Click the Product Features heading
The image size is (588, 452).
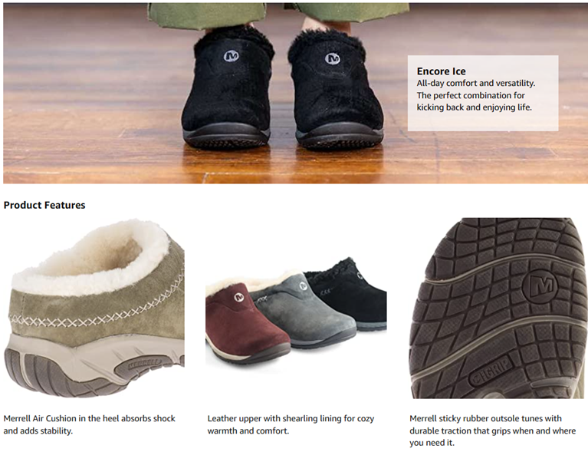point(44,206)
